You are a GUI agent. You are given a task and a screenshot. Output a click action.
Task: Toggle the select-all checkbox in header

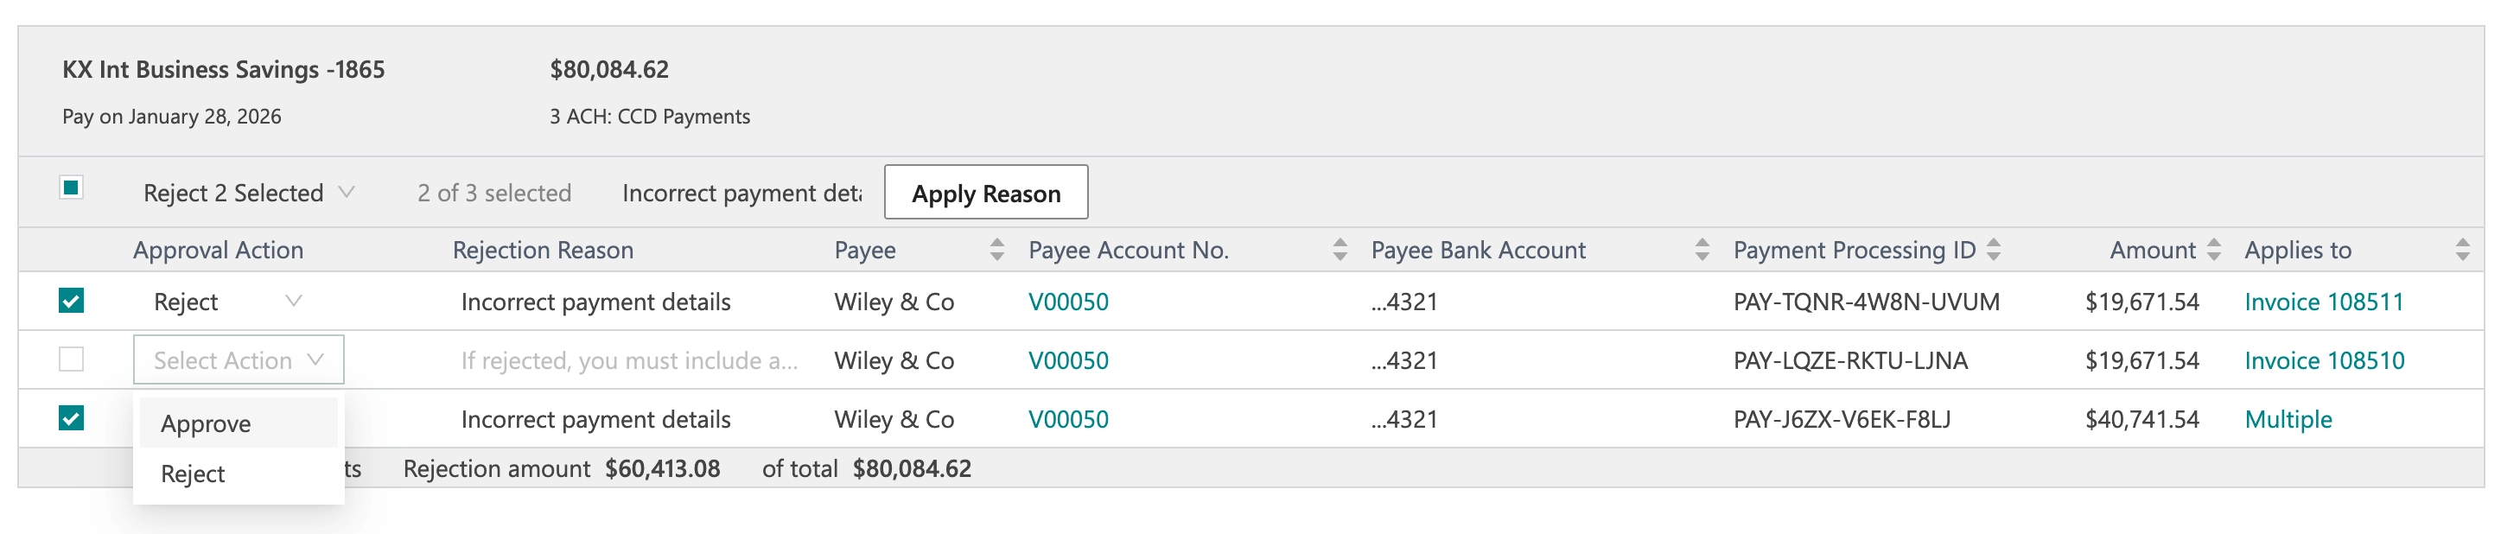pyautogui.click(x=71, y=188)
